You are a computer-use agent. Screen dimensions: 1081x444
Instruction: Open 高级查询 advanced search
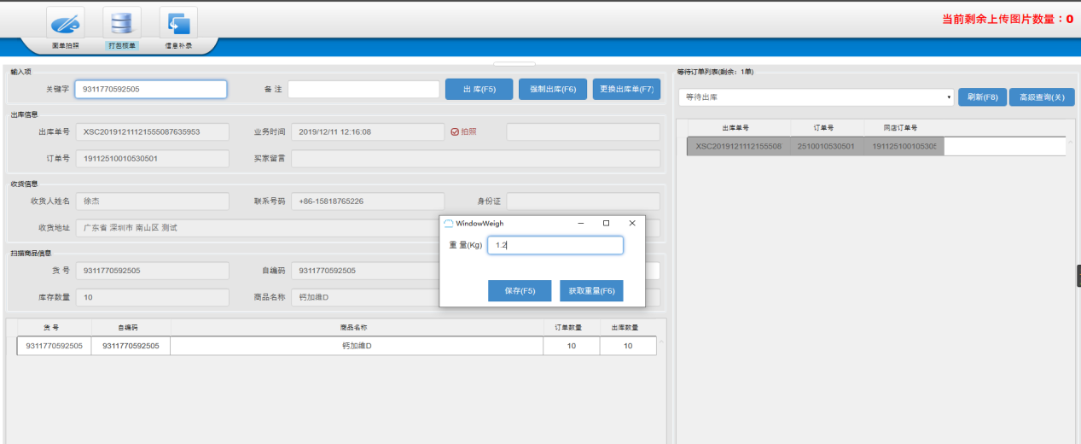coord(1042,97)
